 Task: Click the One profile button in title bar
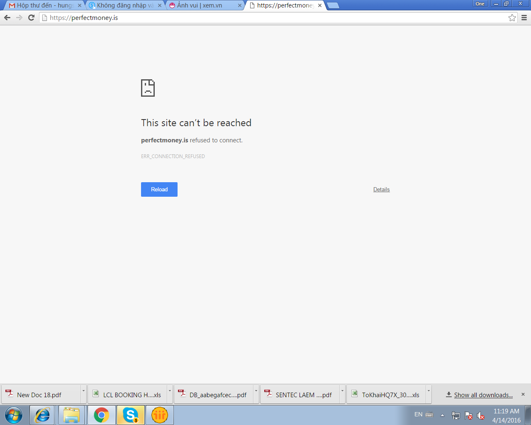[x=480, y=4]
